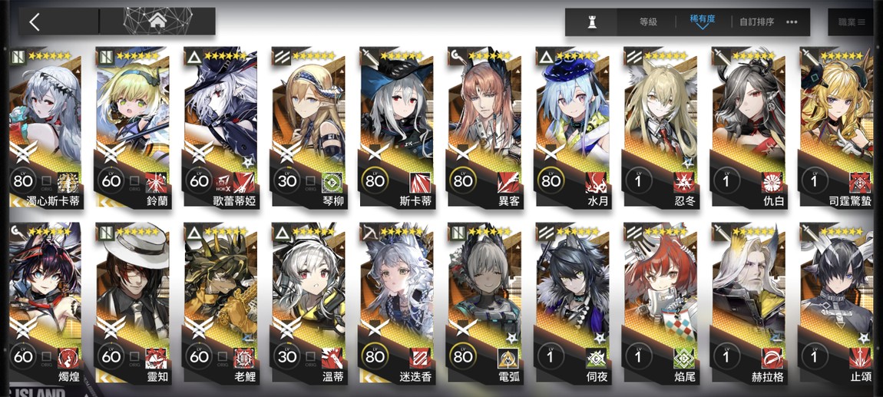Sort operators by 等級
The image size is (883, 397).
click(648, 22)
